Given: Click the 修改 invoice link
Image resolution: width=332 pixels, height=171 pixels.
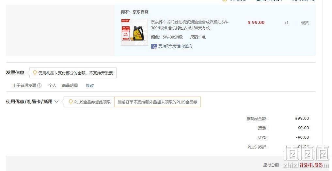Looking at the screenshot, I should [x=90, y=85].
